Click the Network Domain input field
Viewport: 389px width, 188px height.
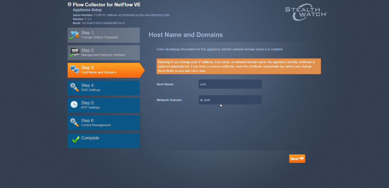click(x=230, y=100)
